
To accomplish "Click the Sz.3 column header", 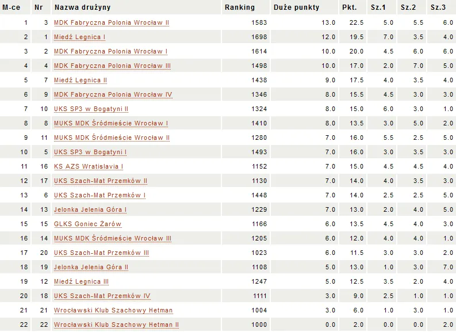I will pos(438,7).
